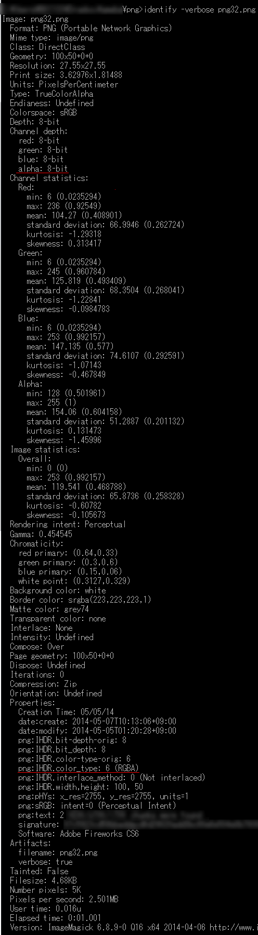Click the 'Channel statistics:' heading
Screen dimensions: 258x935
point(49,178)
